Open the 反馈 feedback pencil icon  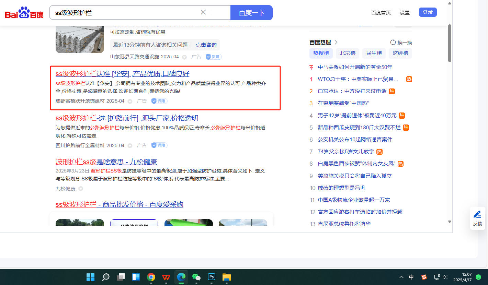477,215
